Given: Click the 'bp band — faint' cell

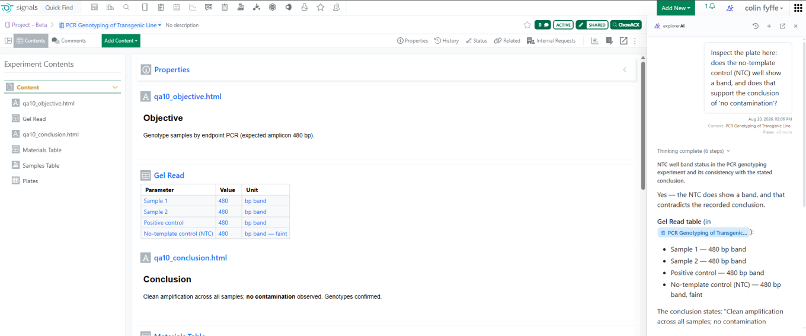Looking at the screenshot, I should (266, 233).
